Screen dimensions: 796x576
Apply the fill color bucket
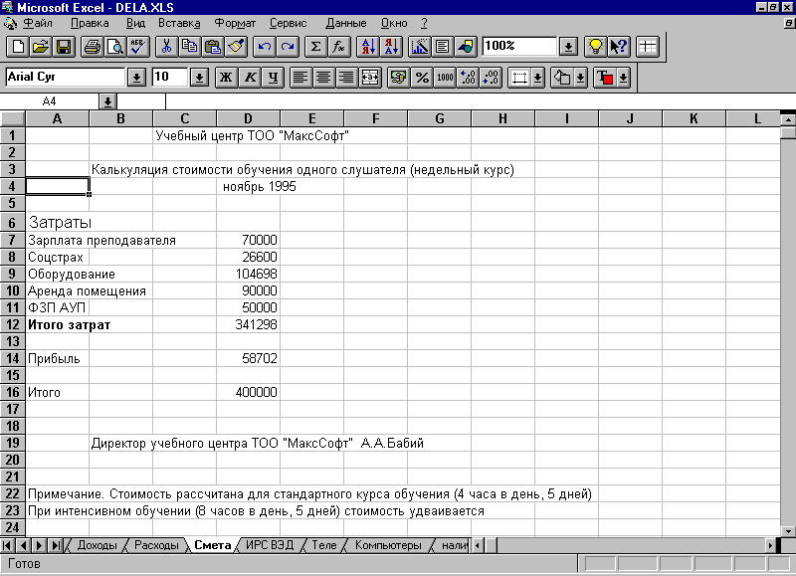tap(562, 78)
